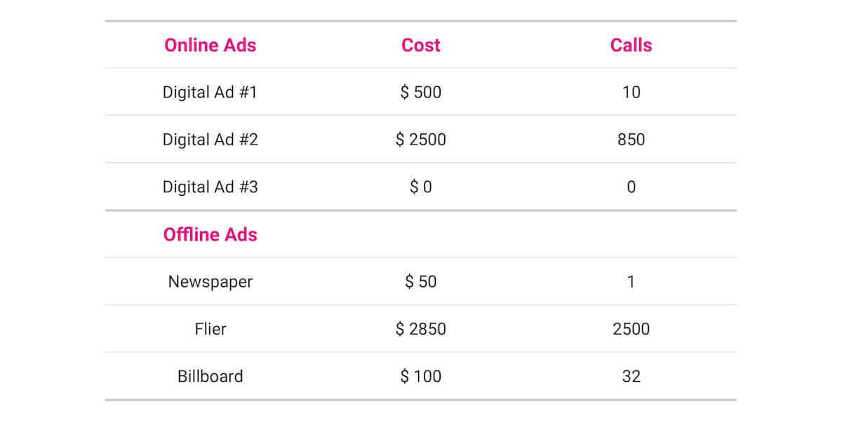Select the Digital Ad #1 row label
The height and width of the screenshot is (421, 842).
tap(210, 92)
